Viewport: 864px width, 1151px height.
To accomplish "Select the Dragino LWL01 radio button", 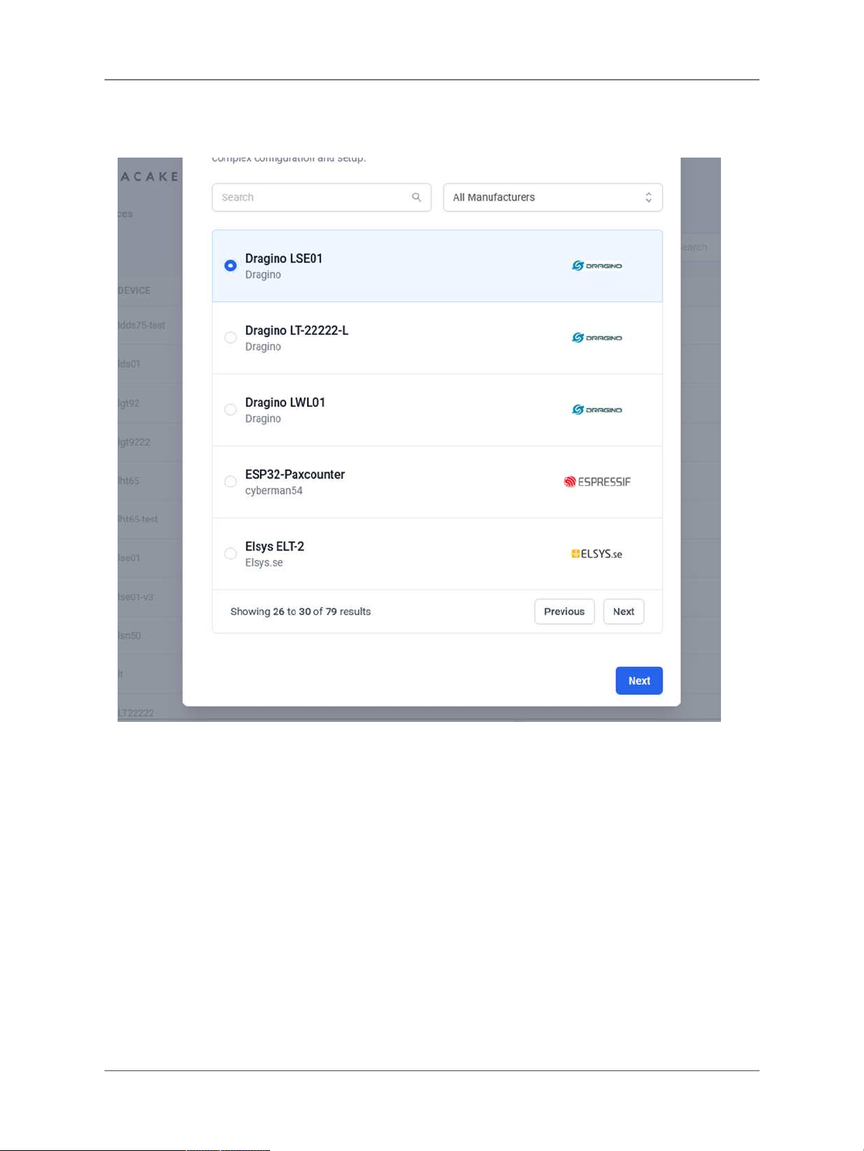I will [230, 410].
